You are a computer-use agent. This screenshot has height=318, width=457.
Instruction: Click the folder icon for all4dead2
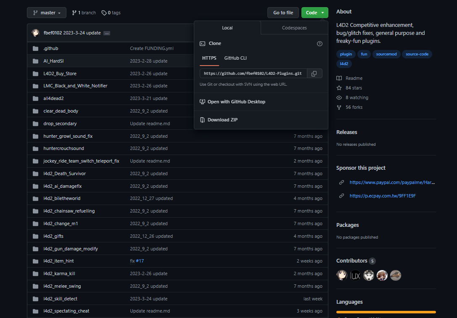point(36,98)
